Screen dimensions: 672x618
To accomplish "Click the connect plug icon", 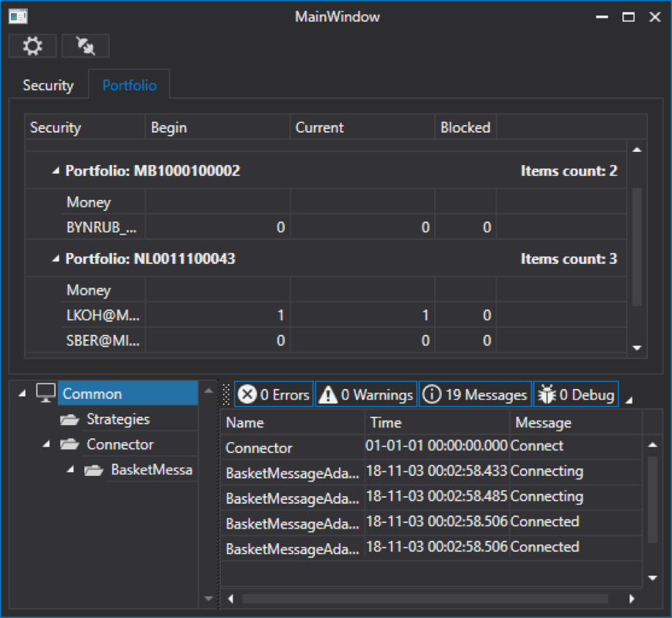I will [86, 46].
